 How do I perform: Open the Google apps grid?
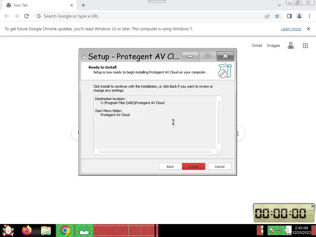(306, 46)
